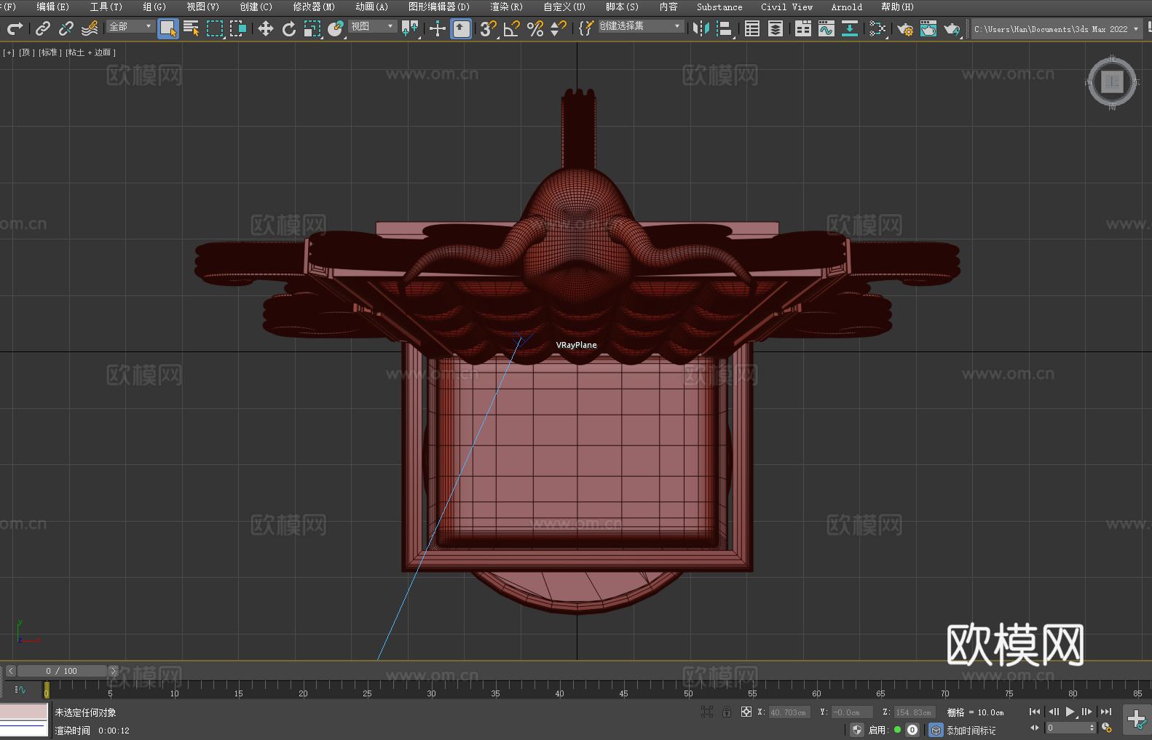This screenshot has height=740, width=1152.
Task: Open the reference coordinate 视图 dropdown
Action: click(372, 26)
